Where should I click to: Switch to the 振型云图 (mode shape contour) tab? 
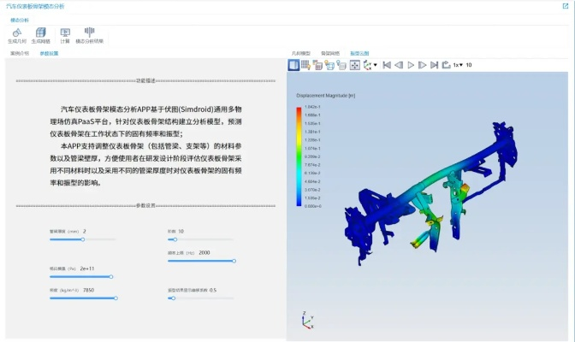coord(359,54)
